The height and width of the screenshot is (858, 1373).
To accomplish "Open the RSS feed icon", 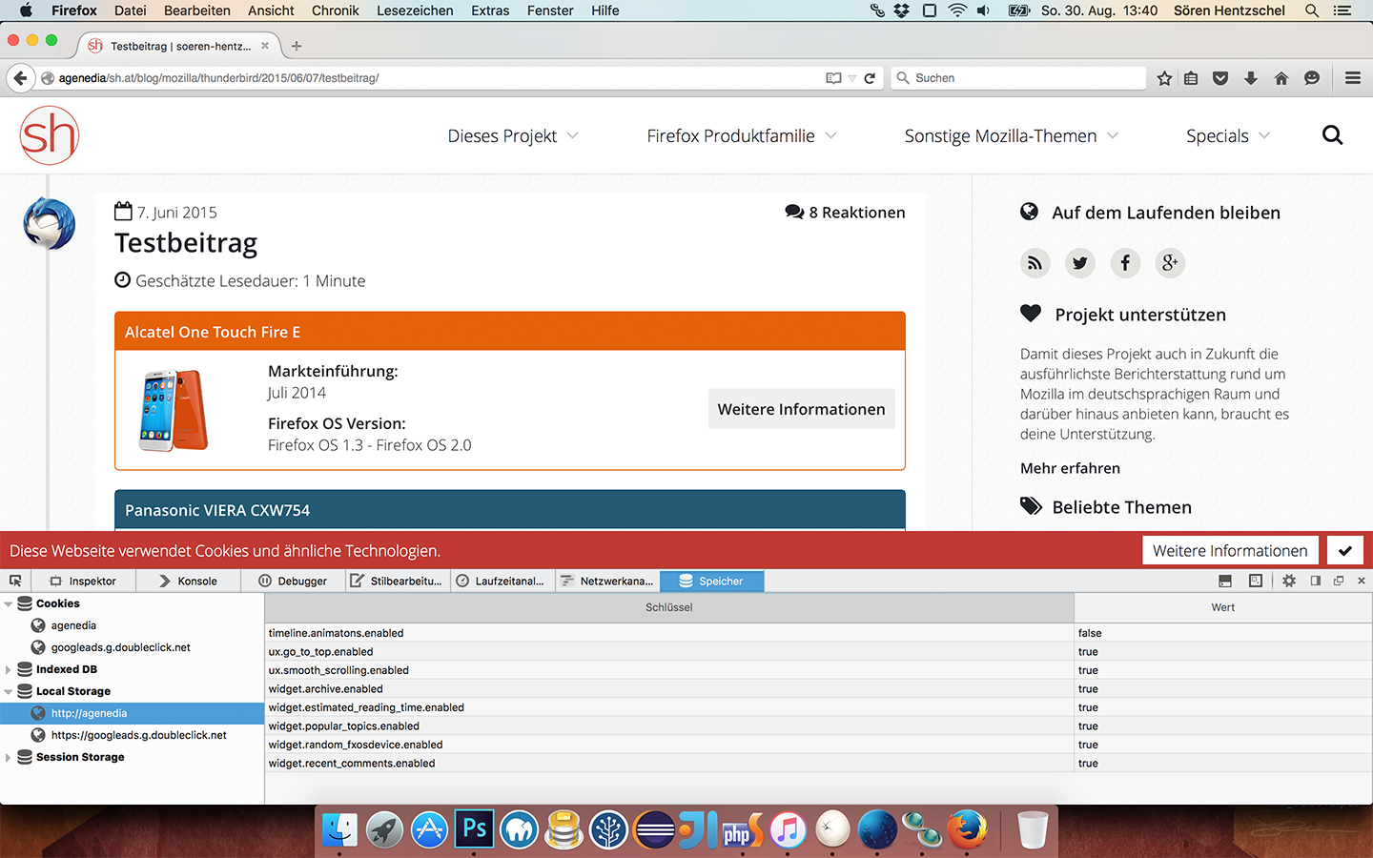I will point(1035,263).
